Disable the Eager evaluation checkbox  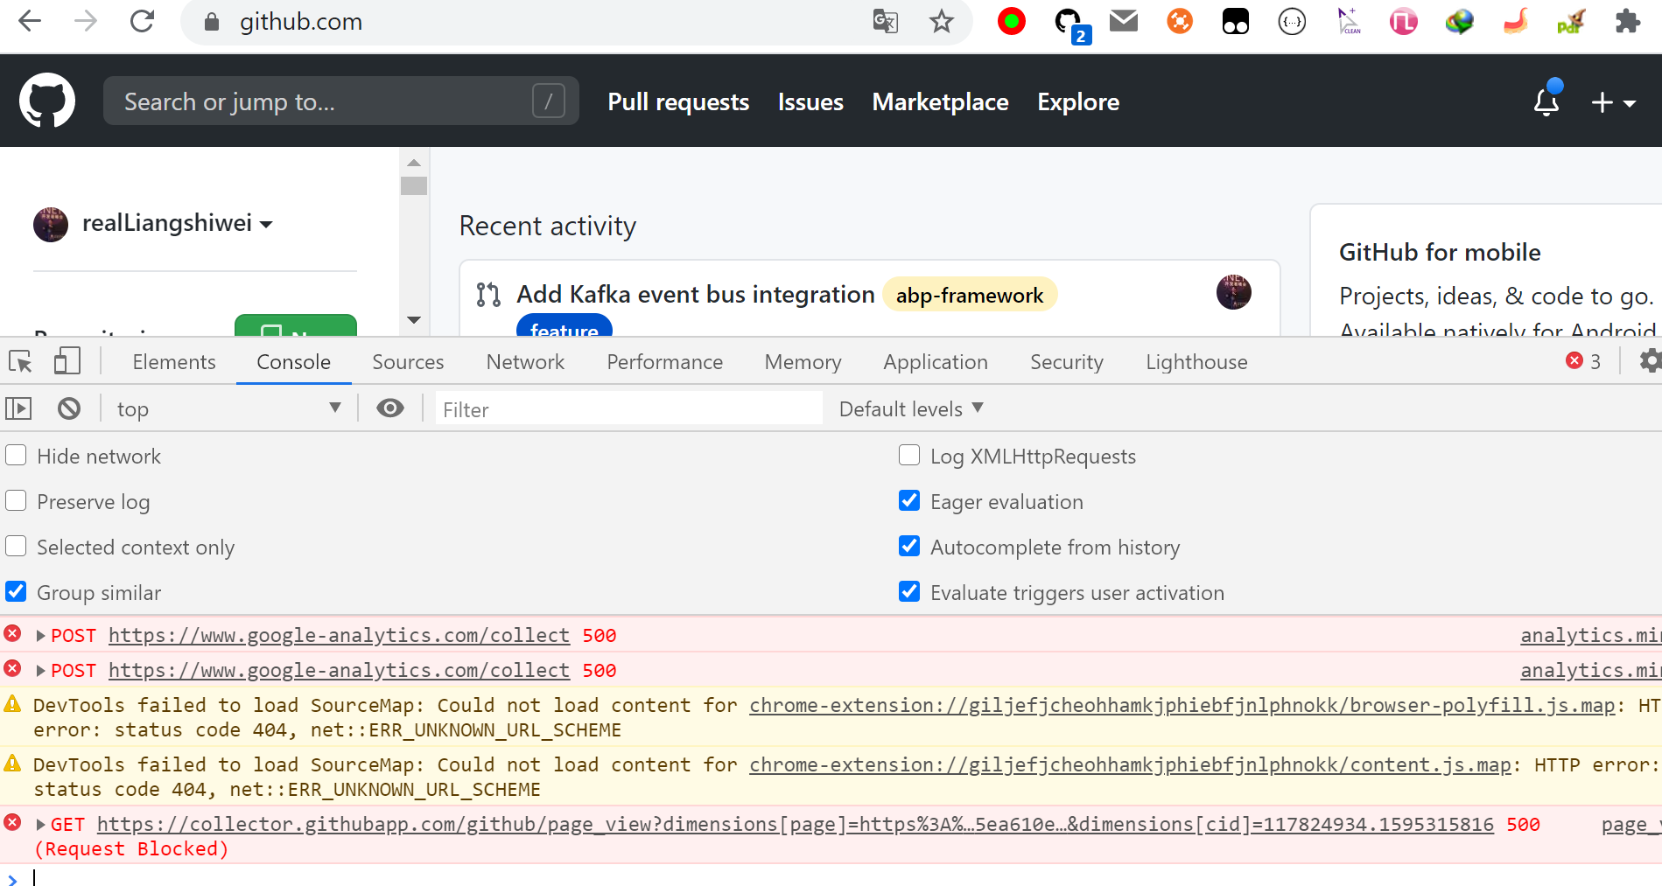click(x=909, y=501)
